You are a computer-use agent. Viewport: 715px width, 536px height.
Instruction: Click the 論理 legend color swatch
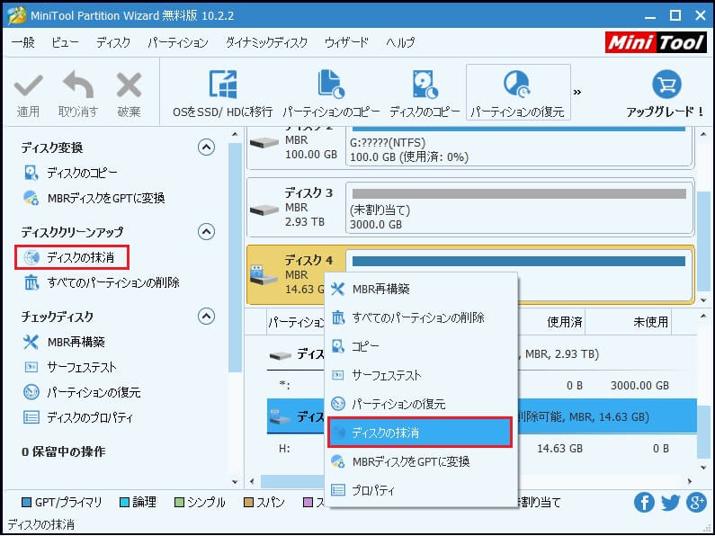point(124,503)
